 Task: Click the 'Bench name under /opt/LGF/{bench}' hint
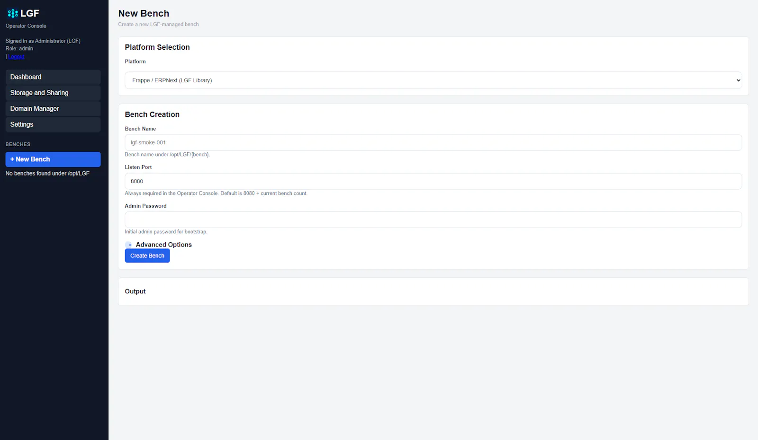(x=167, y=155)
